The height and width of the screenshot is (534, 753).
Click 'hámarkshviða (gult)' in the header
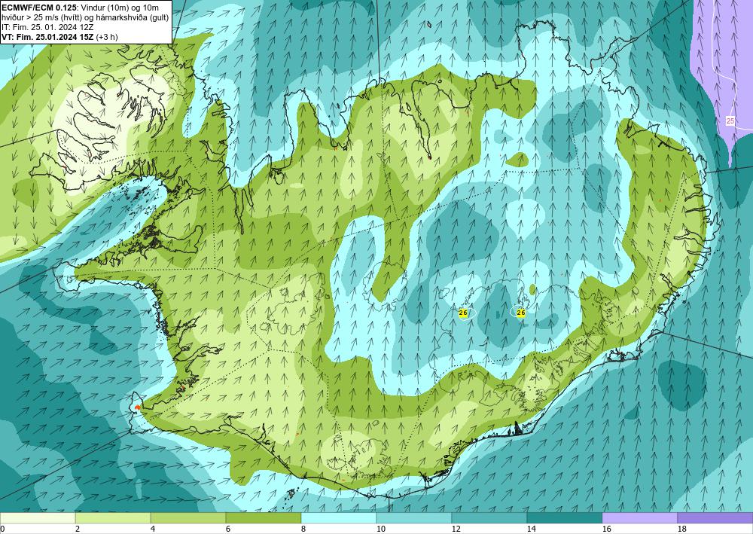coord(133,17)
